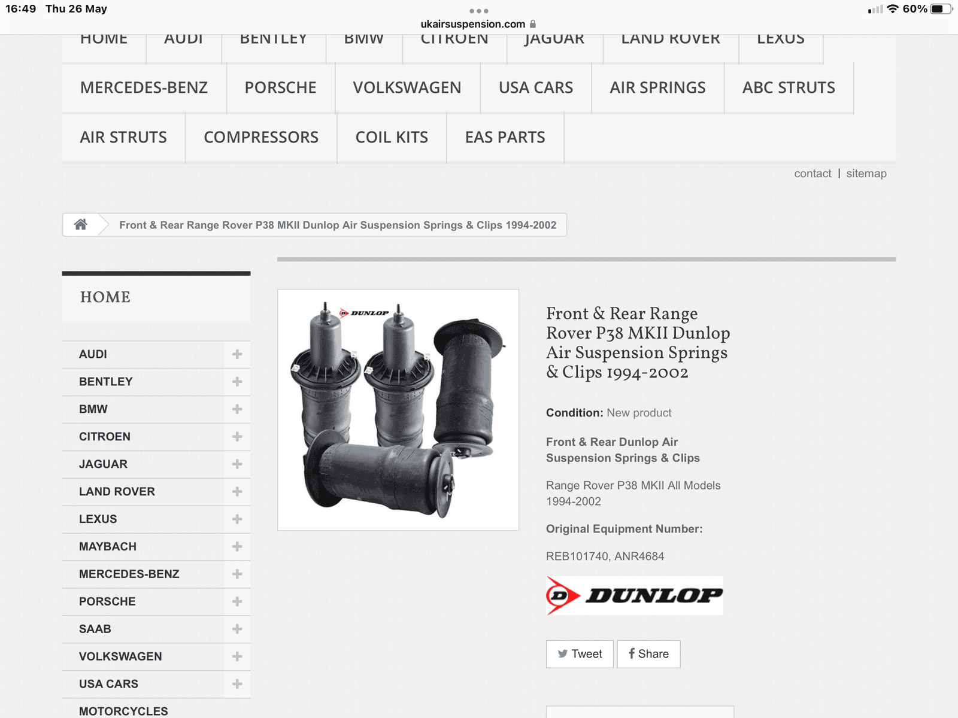Click the Dunlop air springs product image

tap(398, 410)
